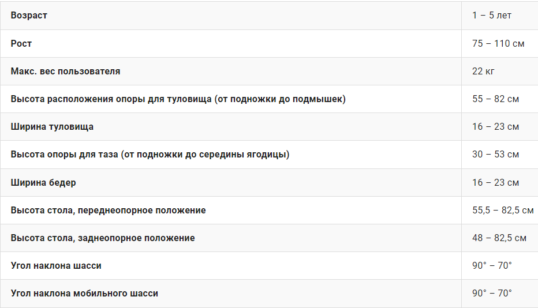This screenshot has width=538, height=308.
Task: Click "Высота стола, заднеопорное положение" label
Action: tap(103, 238)
